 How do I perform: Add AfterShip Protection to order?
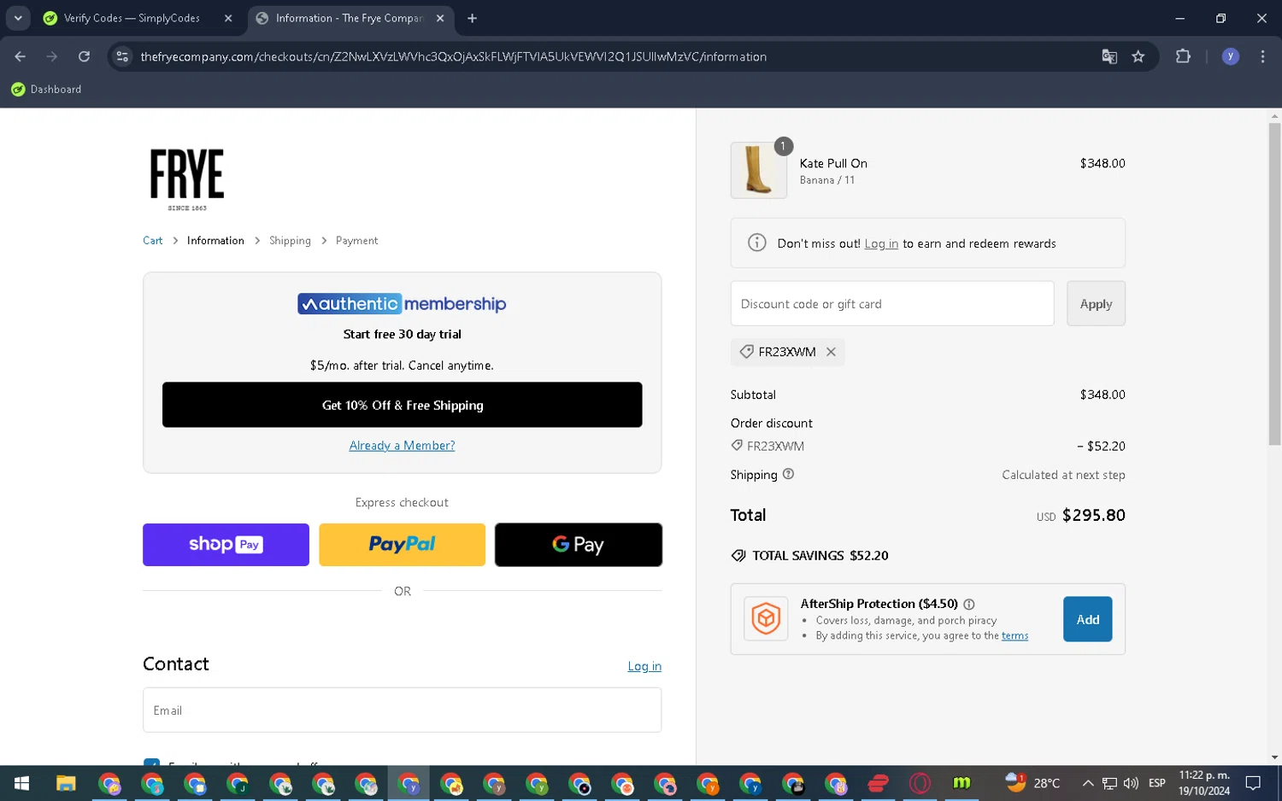(1087, 619)
